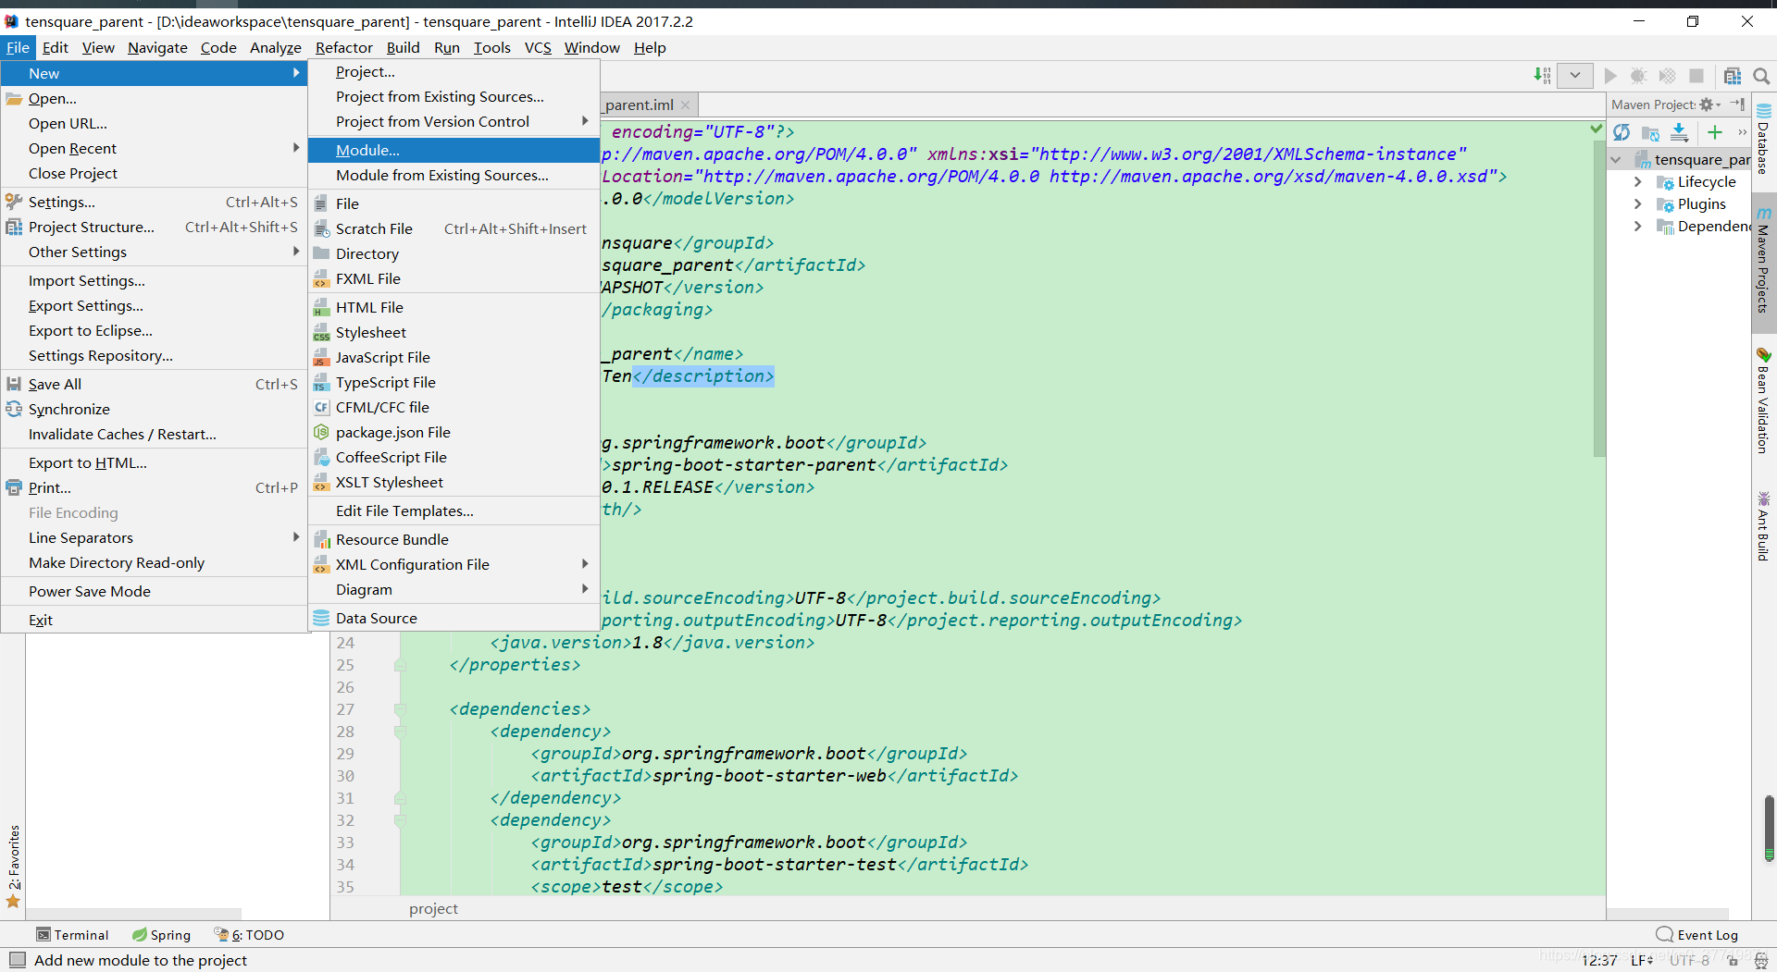Screen dimensions: 1777x972
Task: Expand the Lifecycle node
Action: pyautogui.click(x=1637, y=182)
